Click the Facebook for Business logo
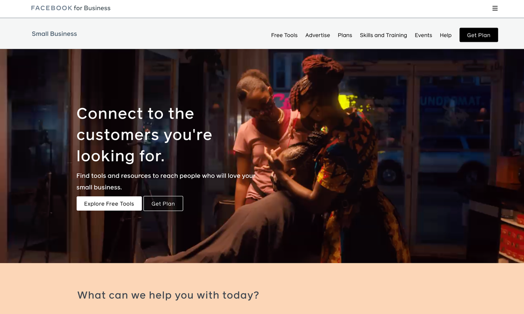The image size is (524, 314). (x=70, y=8)
